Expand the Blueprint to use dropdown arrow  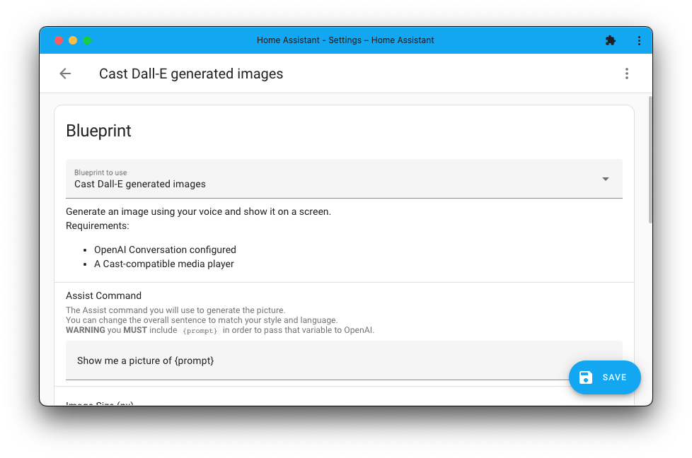606,179
